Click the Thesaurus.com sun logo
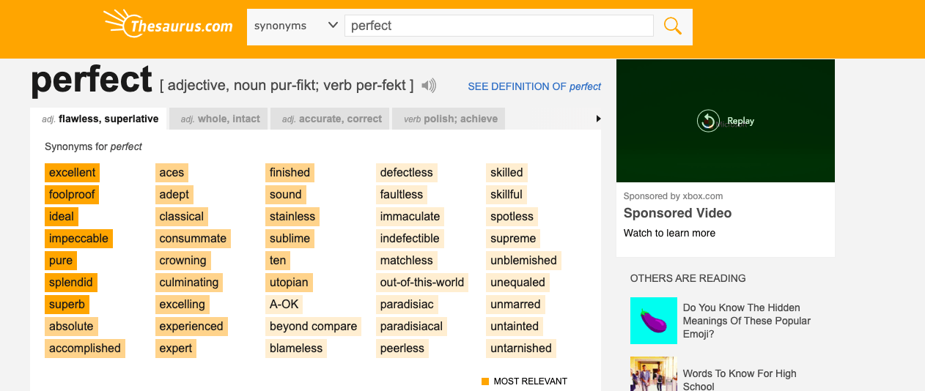Viewport: 925px width, 391px height. [x=119, y=26]
